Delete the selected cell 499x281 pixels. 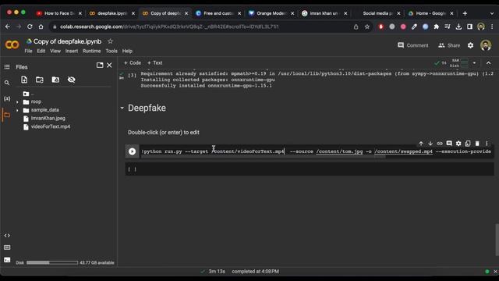tap(477, 144)
